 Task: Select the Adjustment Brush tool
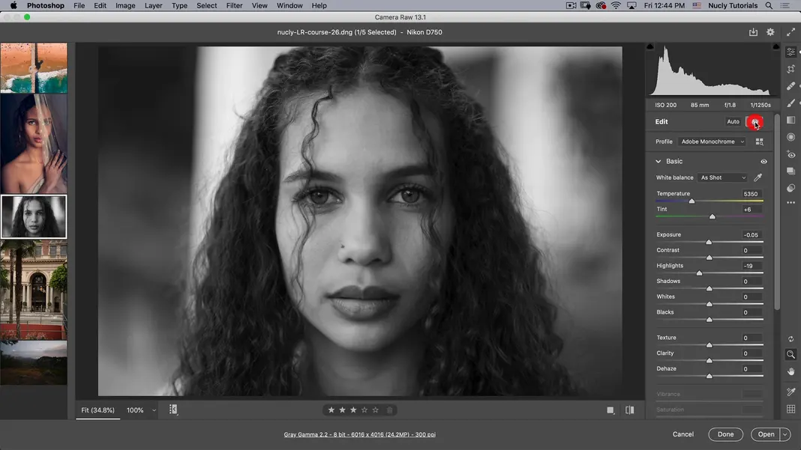click(x=790, y=103)
